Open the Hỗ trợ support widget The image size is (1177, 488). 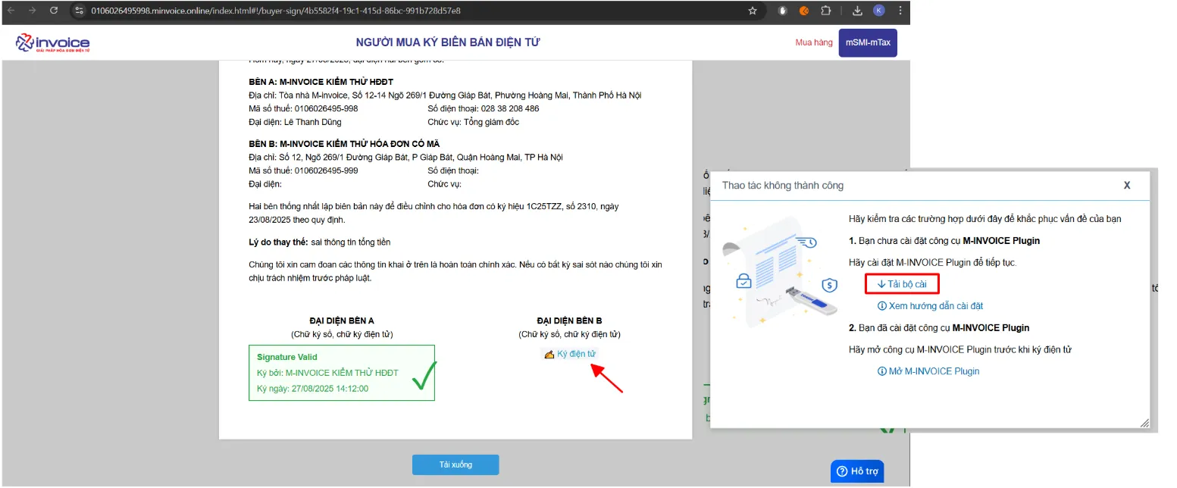pos(857,471)
